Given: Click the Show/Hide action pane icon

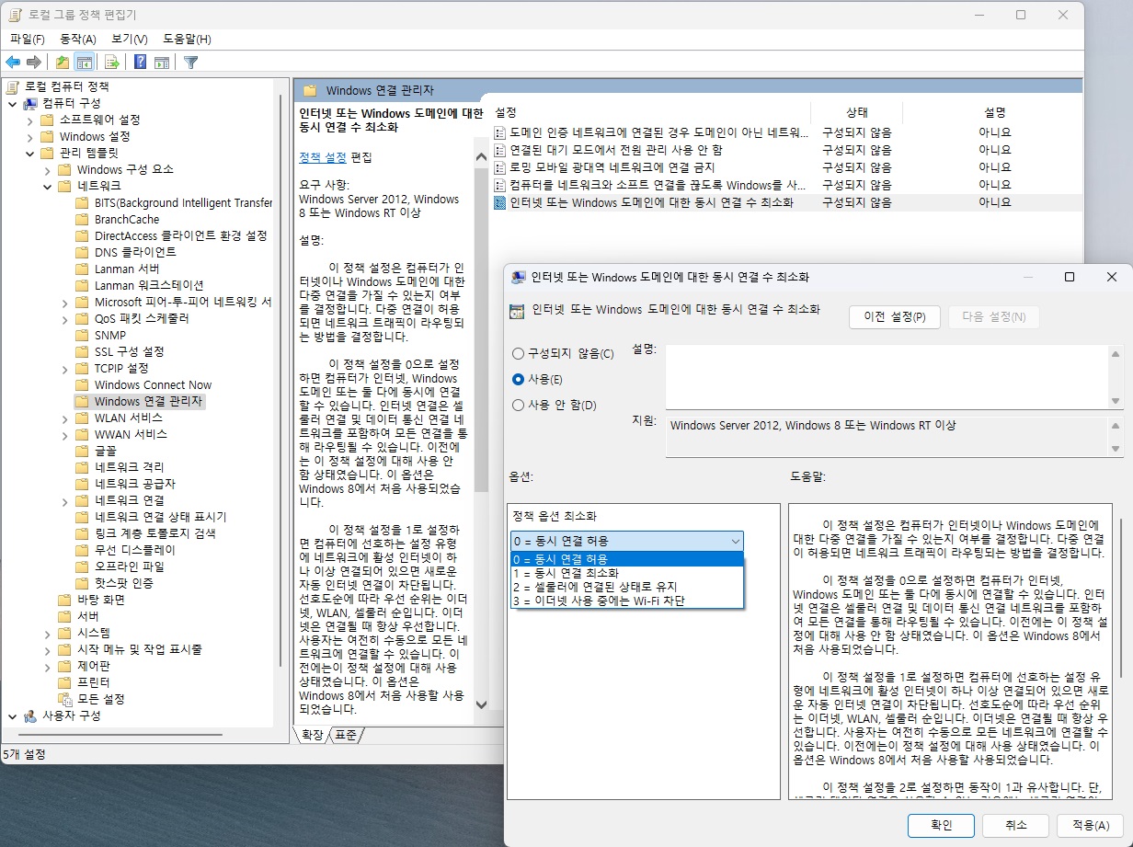Looking at the screenshot, I should [x=162, y=63].
